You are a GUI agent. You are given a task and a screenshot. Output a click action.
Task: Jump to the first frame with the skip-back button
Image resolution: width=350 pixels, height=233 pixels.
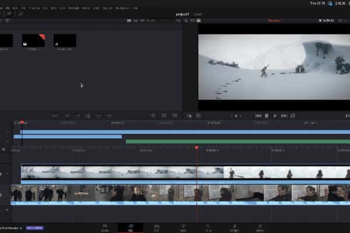pyautogui.click(x=258, y=116)
